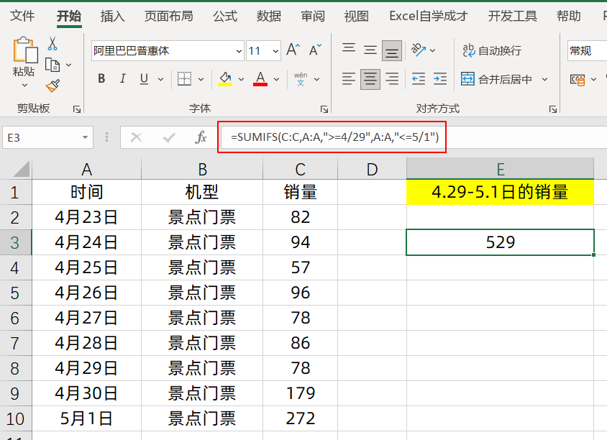607x440 pixels.
Task: Select row 1 header
Action: click(x=16, y=193)
